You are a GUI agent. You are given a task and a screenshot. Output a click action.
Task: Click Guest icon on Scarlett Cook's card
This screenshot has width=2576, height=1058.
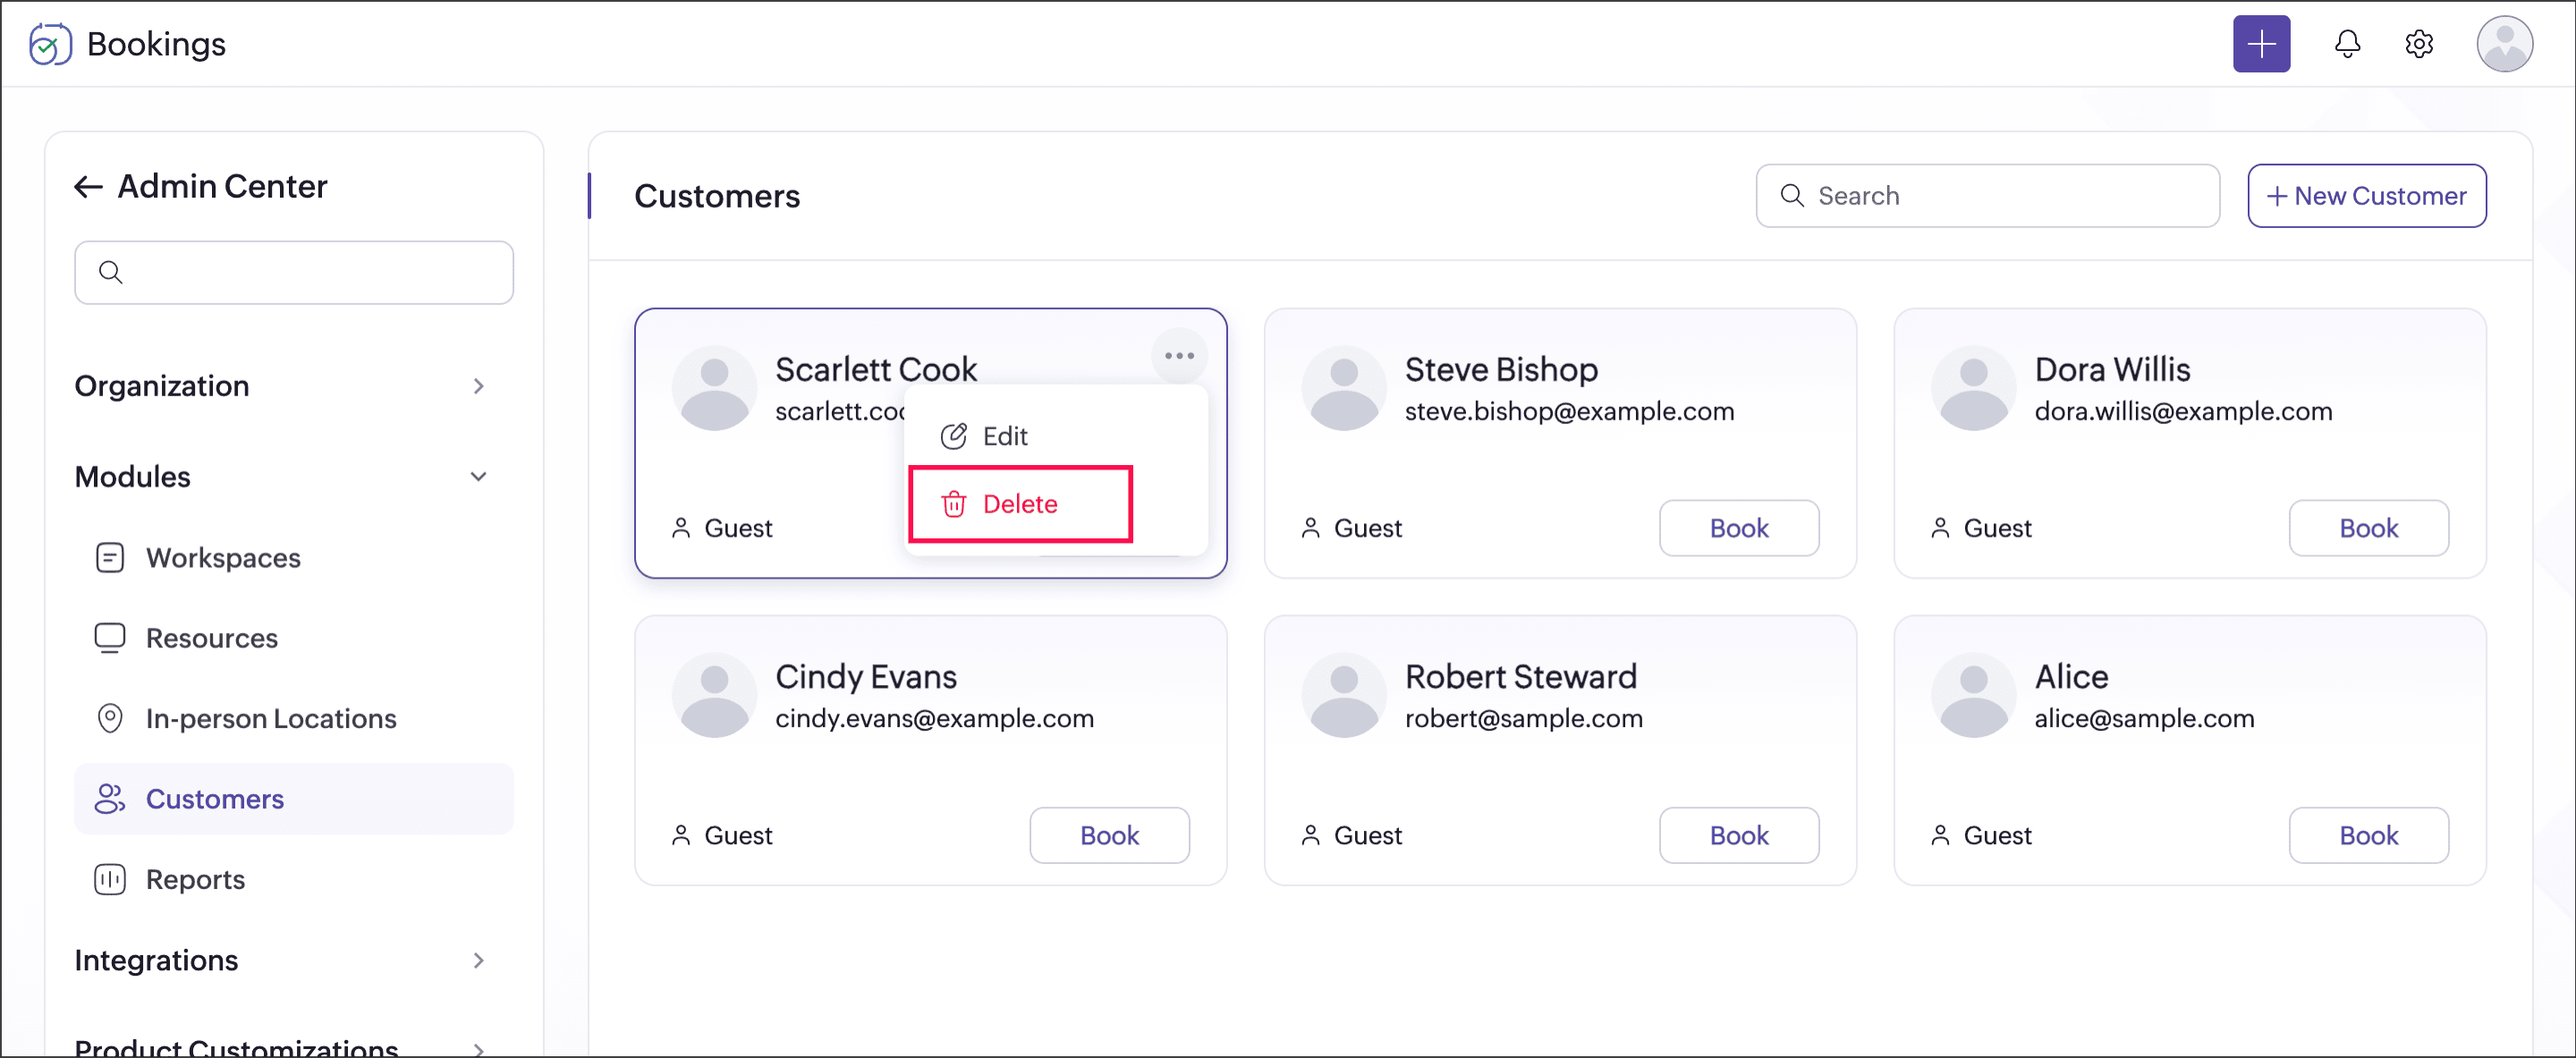click(681, 528)
